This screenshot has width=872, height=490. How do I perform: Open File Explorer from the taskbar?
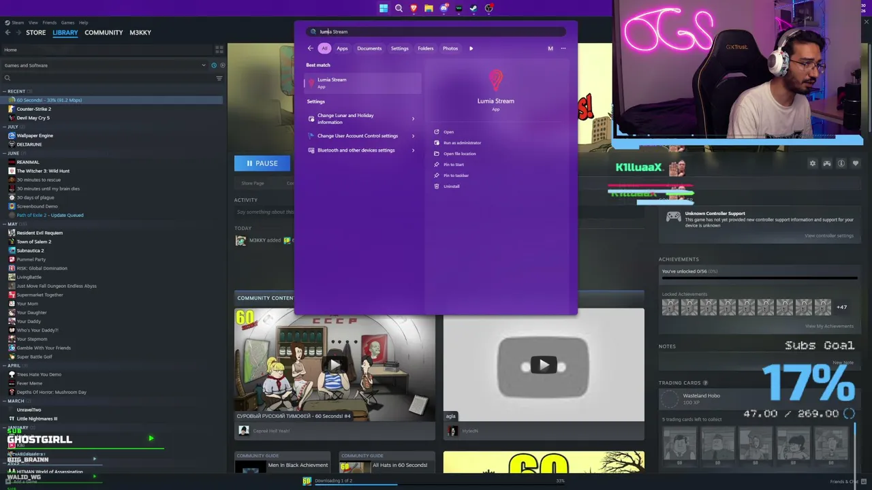(x=429, y=8)
